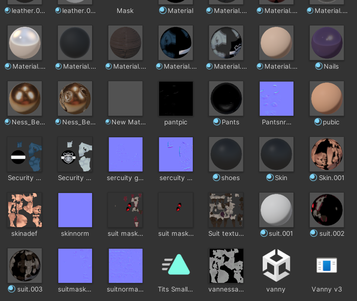This screenshot has height=301, width=357.
Task: Select the suit mask texture showing only red eyes
Action: pyautogui.click(x=176, y=210)
